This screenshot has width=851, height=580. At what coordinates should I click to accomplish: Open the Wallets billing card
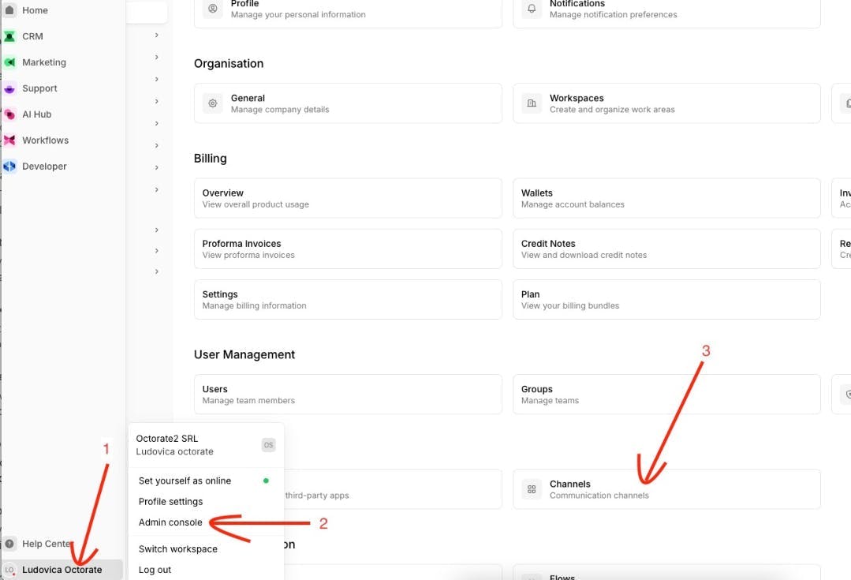666,198
